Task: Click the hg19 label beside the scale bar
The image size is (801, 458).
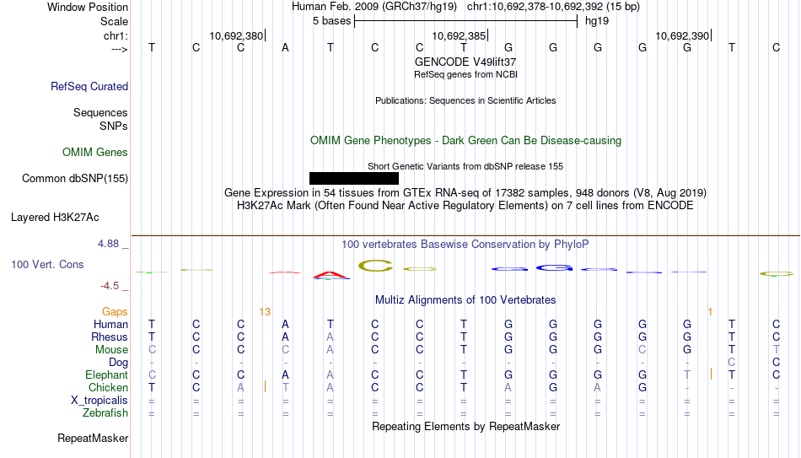Action: (x=597, y=21)
